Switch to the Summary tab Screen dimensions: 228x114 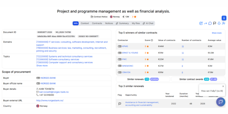point(122,23)
